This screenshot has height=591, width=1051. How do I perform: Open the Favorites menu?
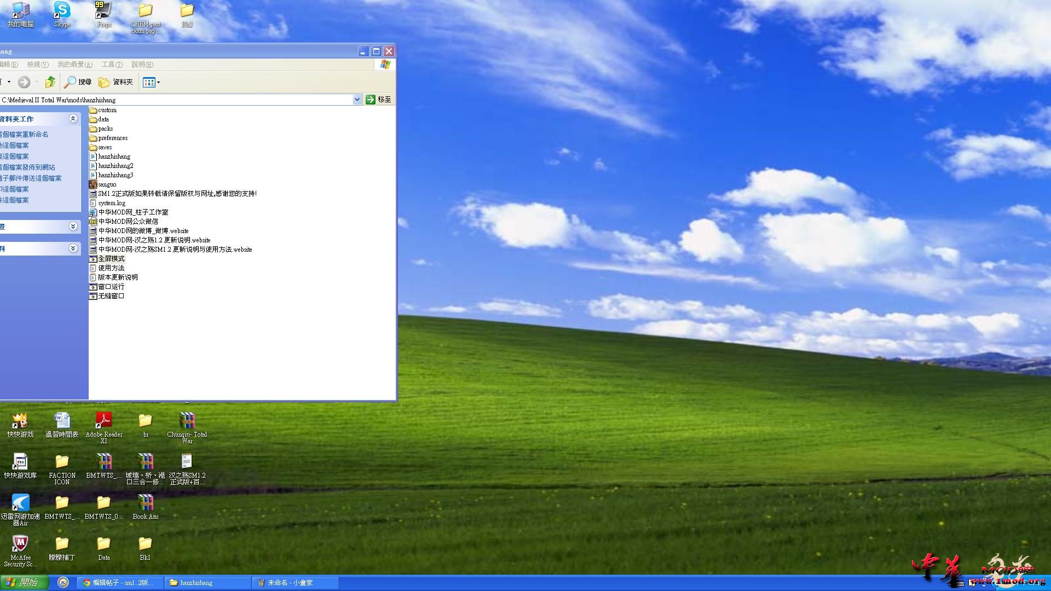[75, 65]
